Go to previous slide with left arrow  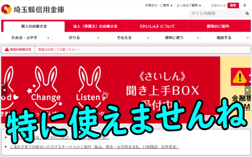(4, 90)
